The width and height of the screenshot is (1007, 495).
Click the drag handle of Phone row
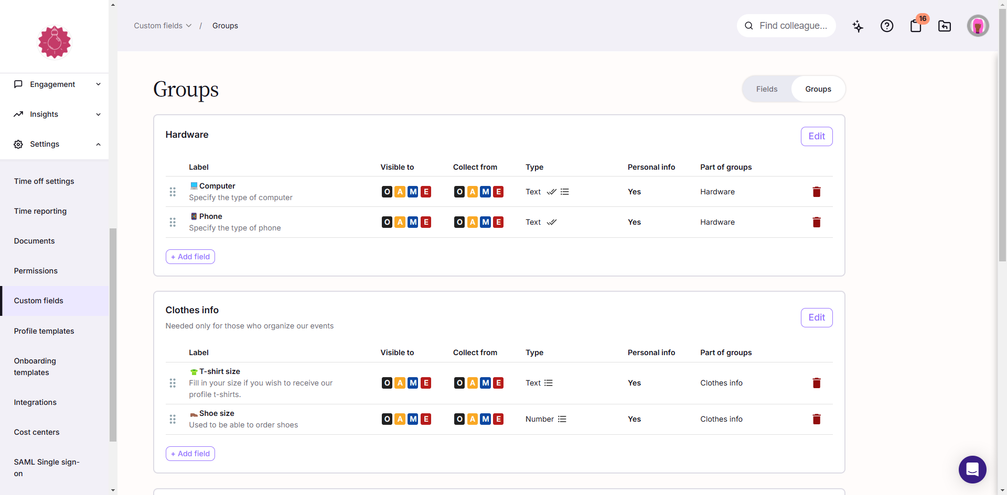coord(173,222)
